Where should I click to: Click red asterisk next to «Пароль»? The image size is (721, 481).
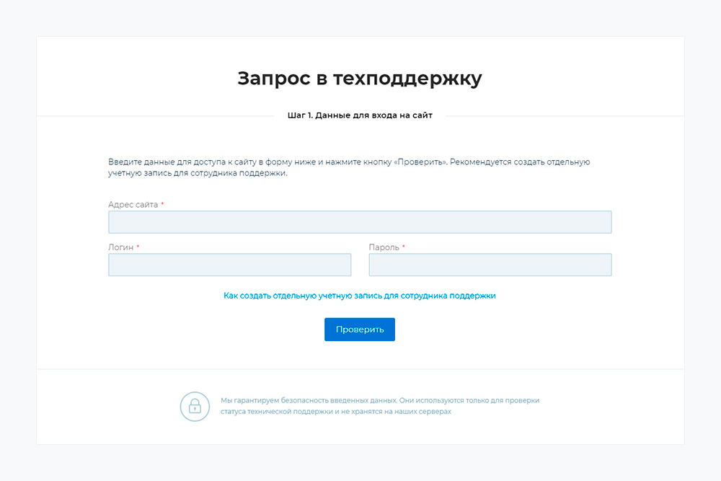(404, 247)
